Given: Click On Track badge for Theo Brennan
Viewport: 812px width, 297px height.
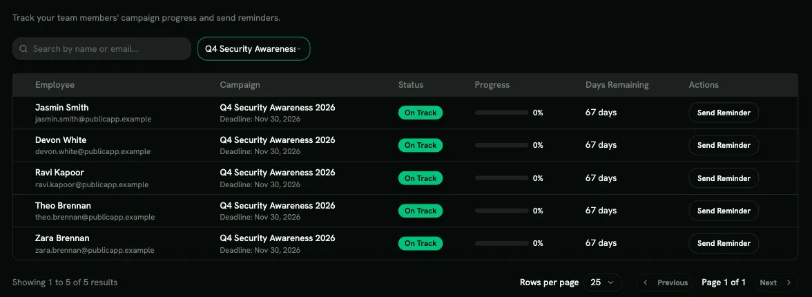Looking at the screenshot, I should click(420, 211).
